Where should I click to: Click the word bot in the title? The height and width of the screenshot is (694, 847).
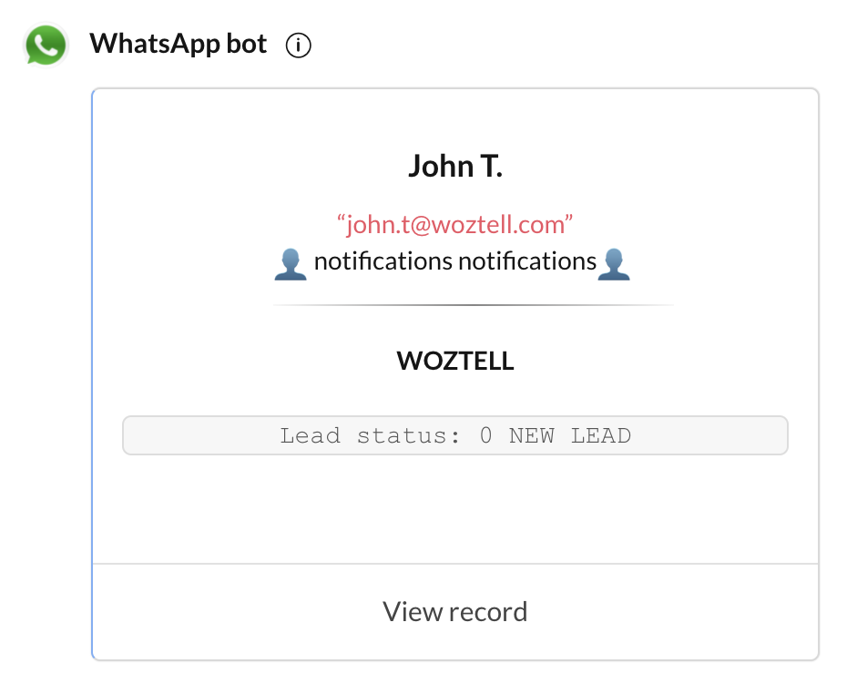pos(246,44)
